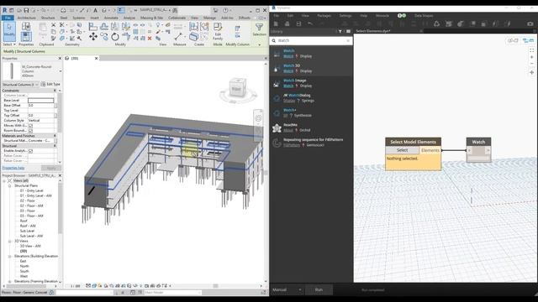The height and width of the screenshot is (302, 538).
Task: Click the Align tool icon in Modify panel
Action: tap(92, 26)
